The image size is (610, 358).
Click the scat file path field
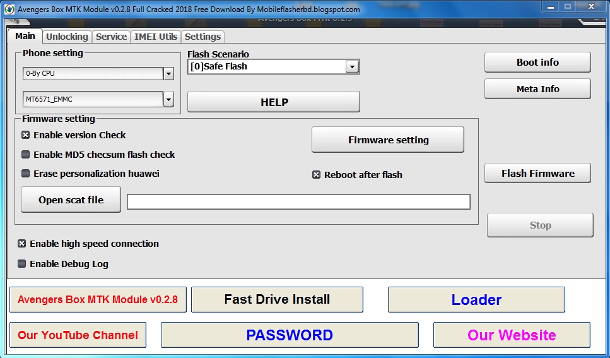tap(298, 202)
